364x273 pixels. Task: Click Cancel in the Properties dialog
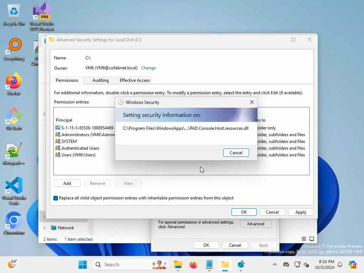(x=235, y=245)
